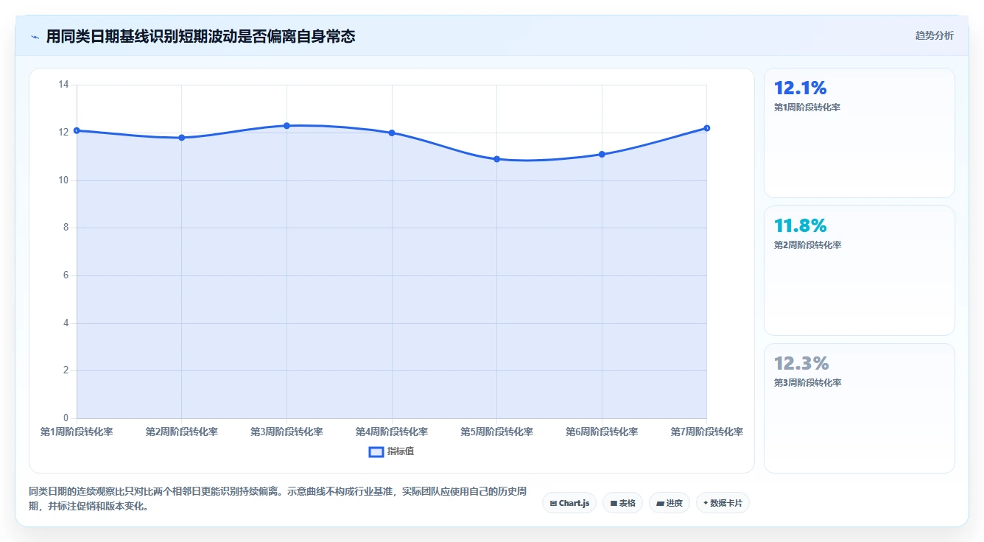
Task: Select the 数据卡片 tag
Action: point(723,503)
